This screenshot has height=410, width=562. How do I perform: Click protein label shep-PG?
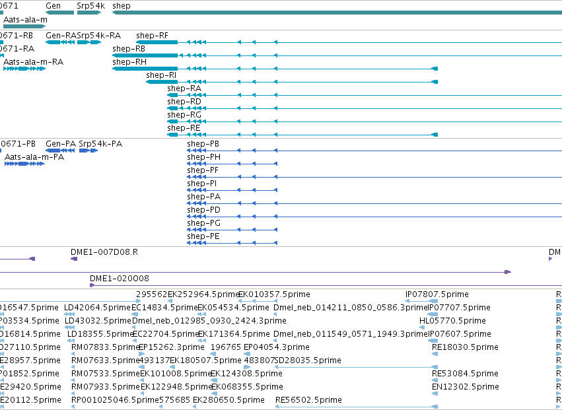click(203, 223)
